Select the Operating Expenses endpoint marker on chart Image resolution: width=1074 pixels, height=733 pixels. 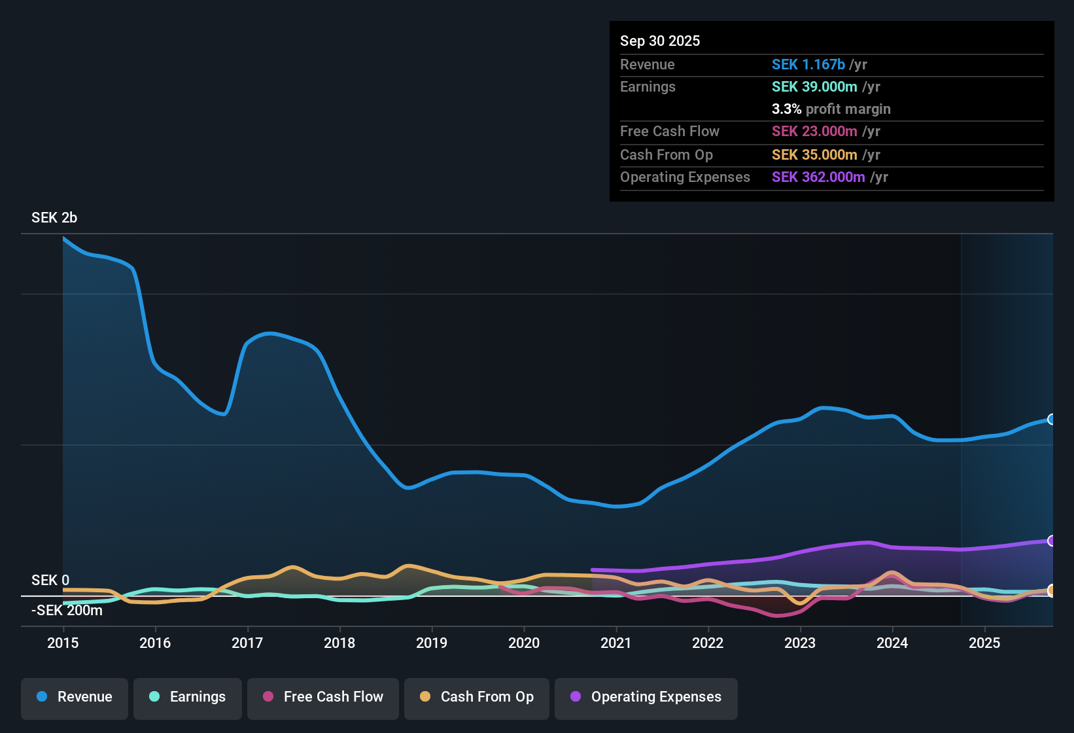1050,541
